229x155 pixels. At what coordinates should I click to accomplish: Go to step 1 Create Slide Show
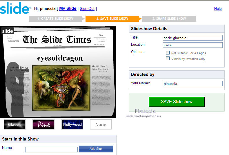click(55, 19)
